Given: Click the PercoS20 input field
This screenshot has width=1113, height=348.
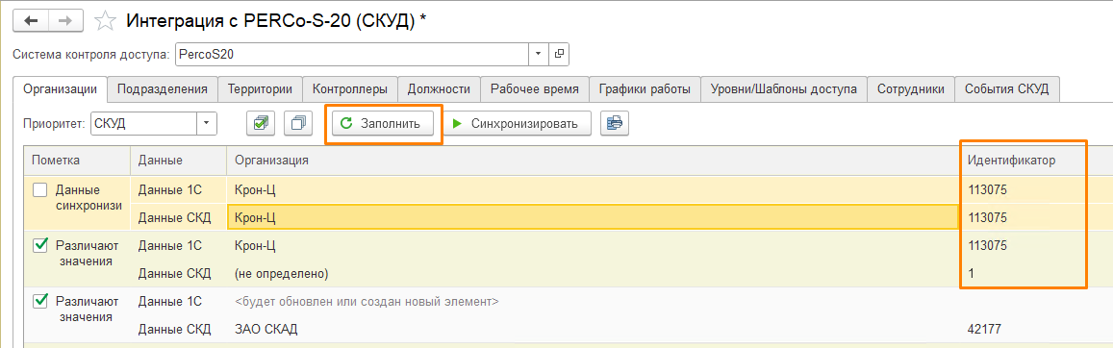Looking at the screenshot, I should coord(351,54).
